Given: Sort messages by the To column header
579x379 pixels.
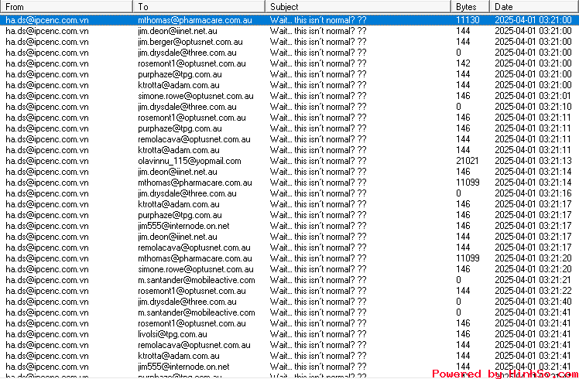Looking at the screenshot, I should (x=199, y=7).
